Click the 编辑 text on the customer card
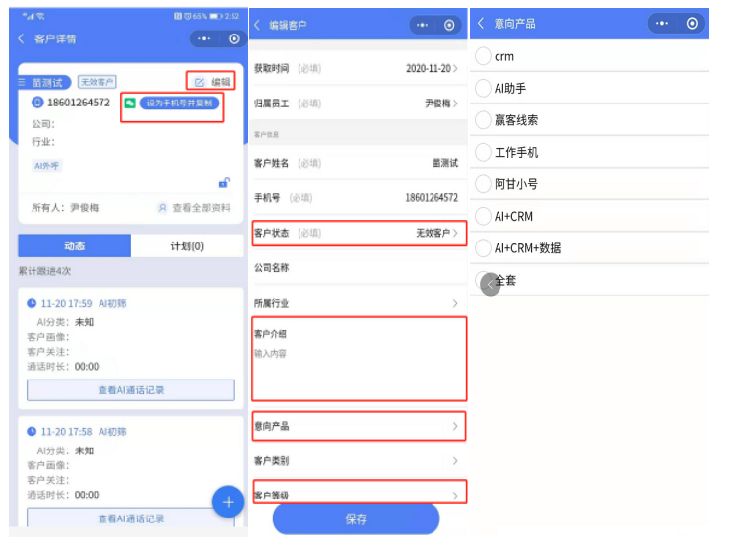The height and width of the screenshot is (553, 732). point(220,82)
